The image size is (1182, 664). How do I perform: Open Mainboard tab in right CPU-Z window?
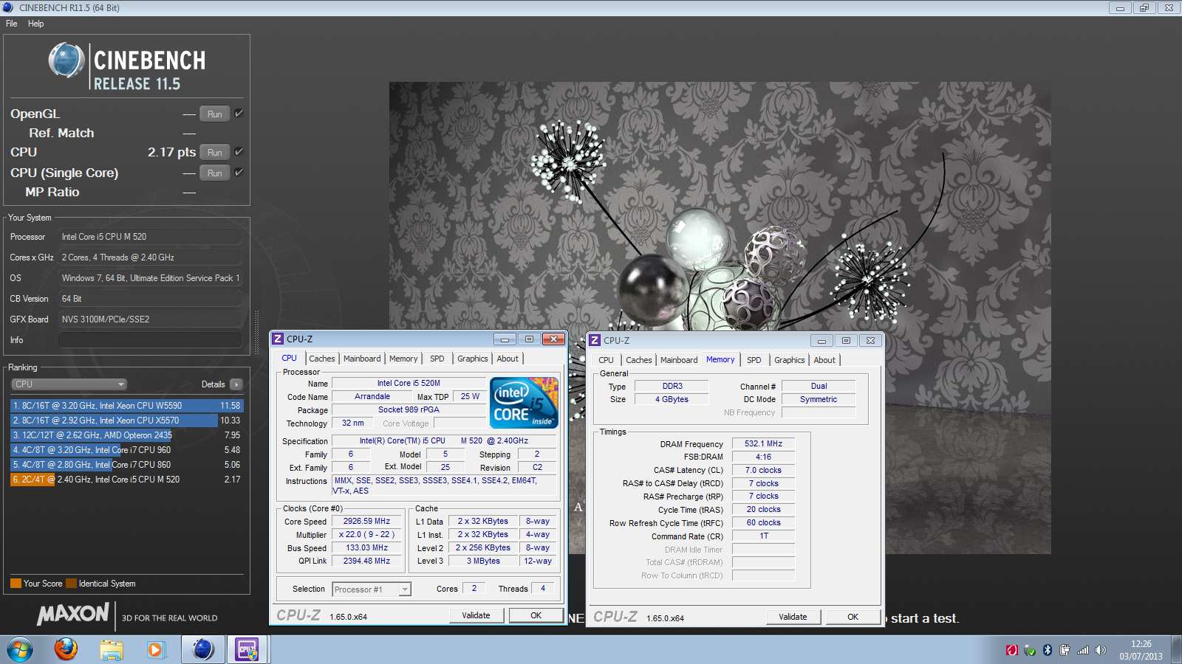679,360
